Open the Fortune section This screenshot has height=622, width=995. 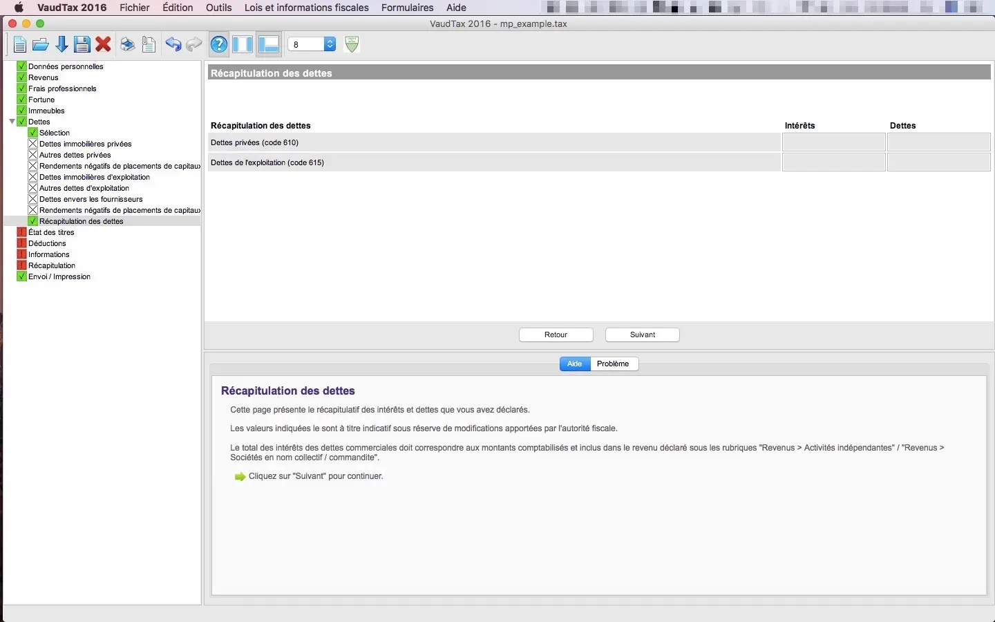pos(41,100)
